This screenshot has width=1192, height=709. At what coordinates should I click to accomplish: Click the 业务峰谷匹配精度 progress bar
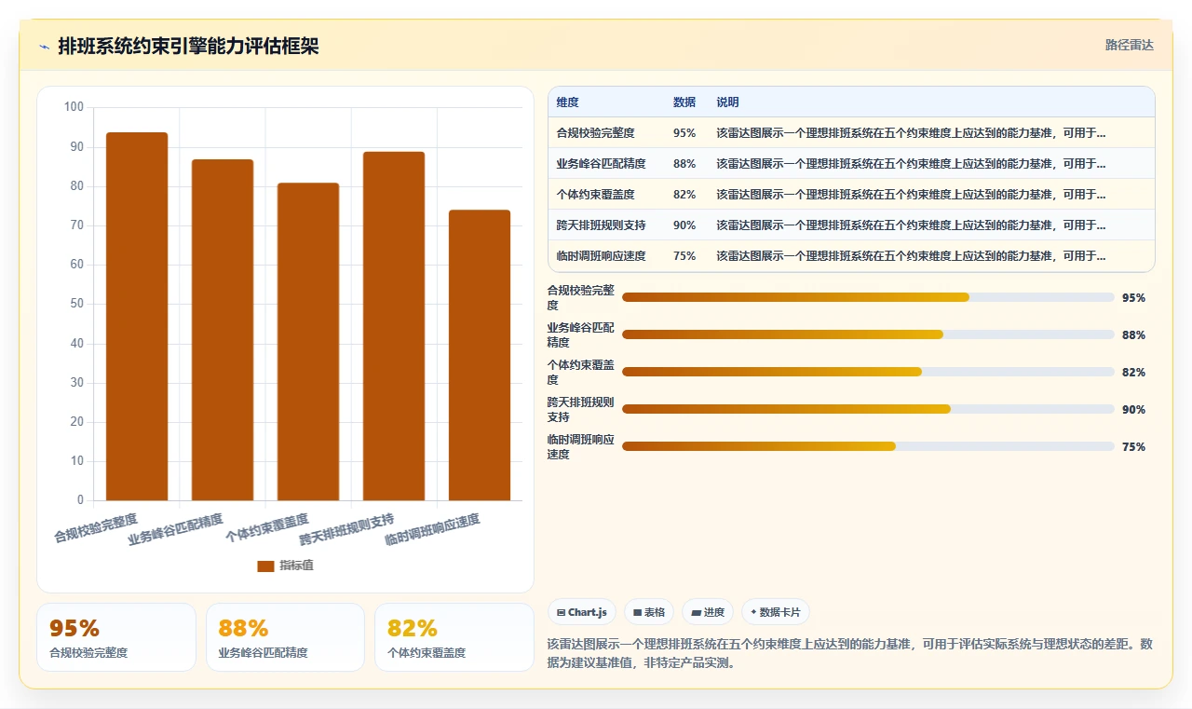tap(868, 334)
